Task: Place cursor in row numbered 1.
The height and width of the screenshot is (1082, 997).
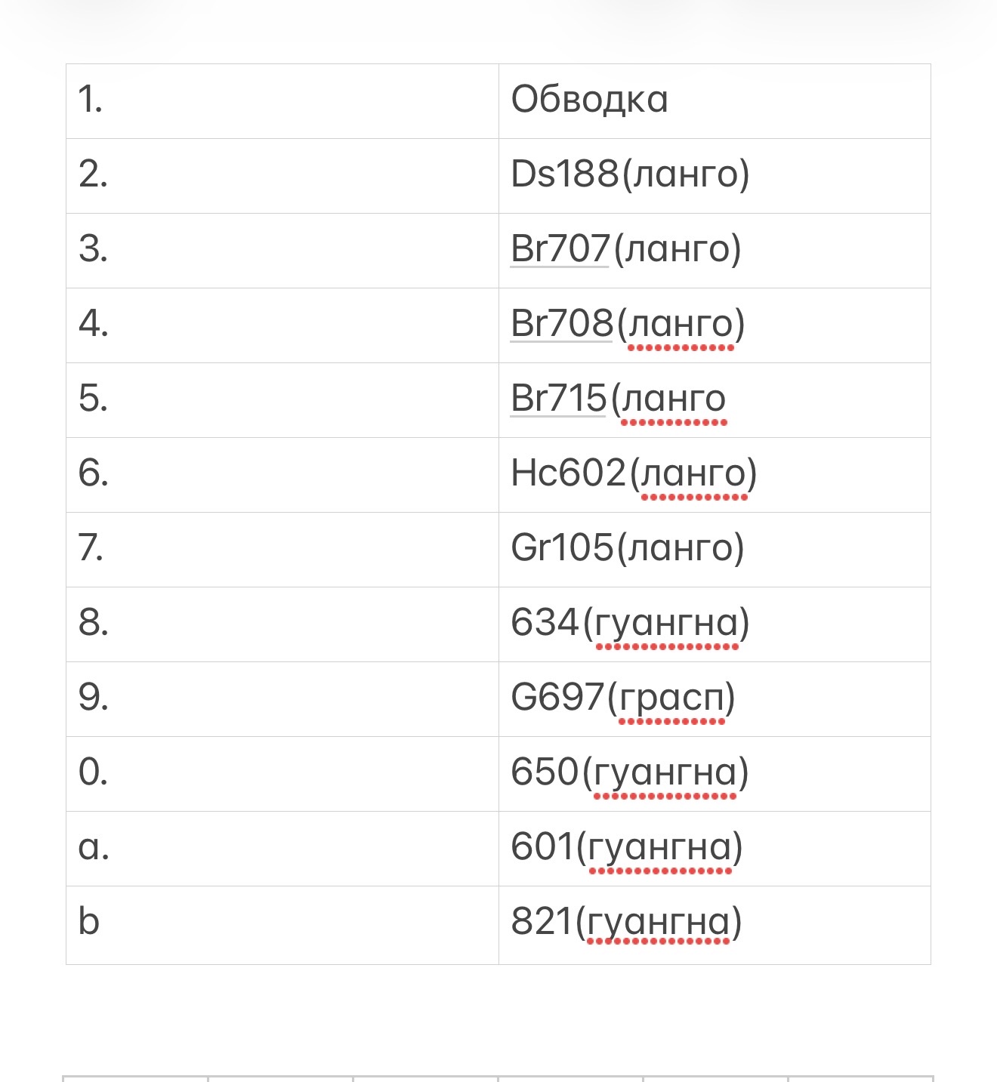Action: coord(282,101)
